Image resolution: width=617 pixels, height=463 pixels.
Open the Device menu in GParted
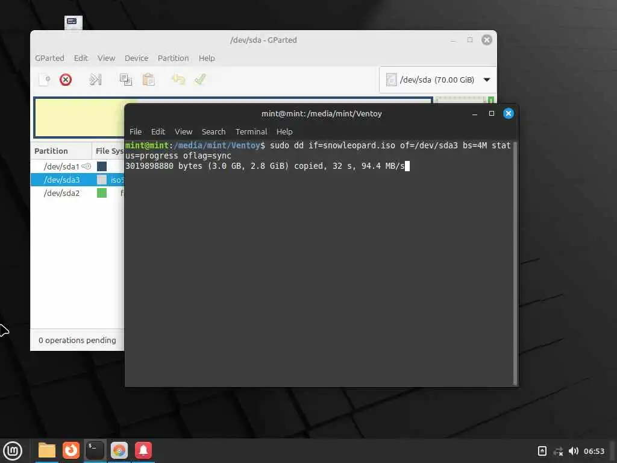(137, 58)
